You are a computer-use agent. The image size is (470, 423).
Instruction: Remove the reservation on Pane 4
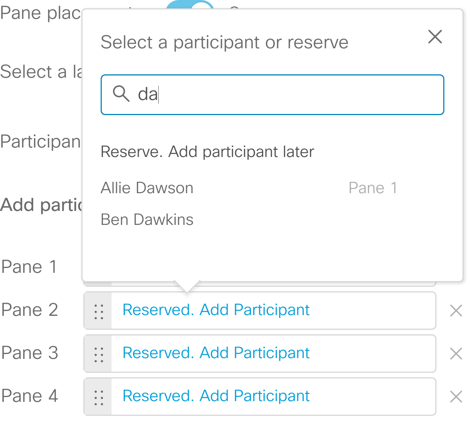[456, 397]
